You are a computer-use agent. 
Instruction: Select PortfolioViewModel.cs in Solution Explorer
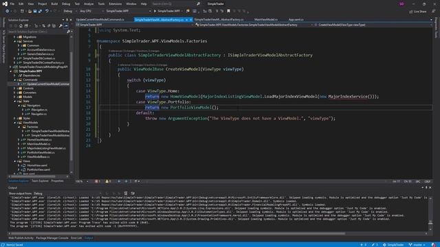[x=41, y=152]
